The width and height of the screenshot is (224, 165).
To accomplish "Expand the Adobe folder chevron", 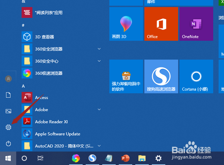I will [x=99, y=109].
